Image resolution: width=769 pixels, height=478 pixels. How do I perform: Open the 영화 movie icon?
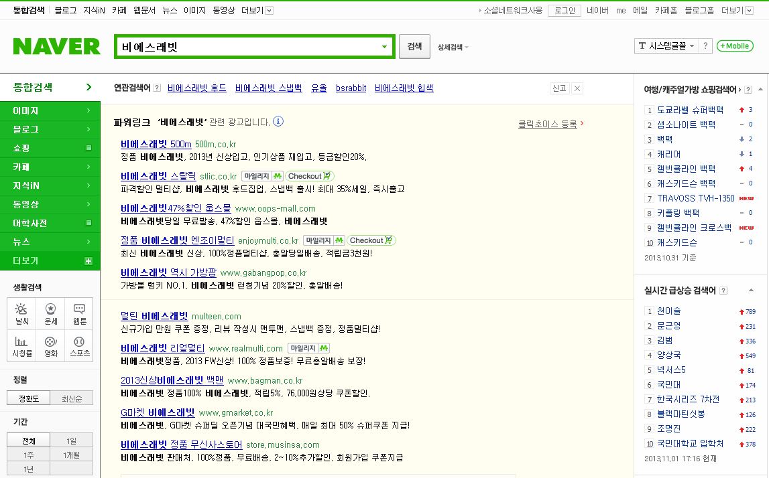tap(50, 346)
